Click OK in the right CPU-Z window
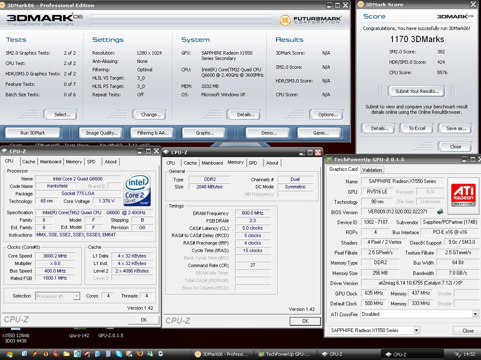 click(x=305, y=321)
